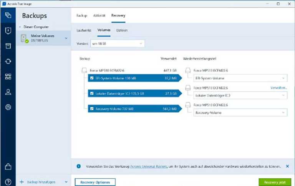Open the EFI-System-Volume target dropdown
Image resolution: width=295 pixels, height=186 pixels.
(x=240, y=78)
